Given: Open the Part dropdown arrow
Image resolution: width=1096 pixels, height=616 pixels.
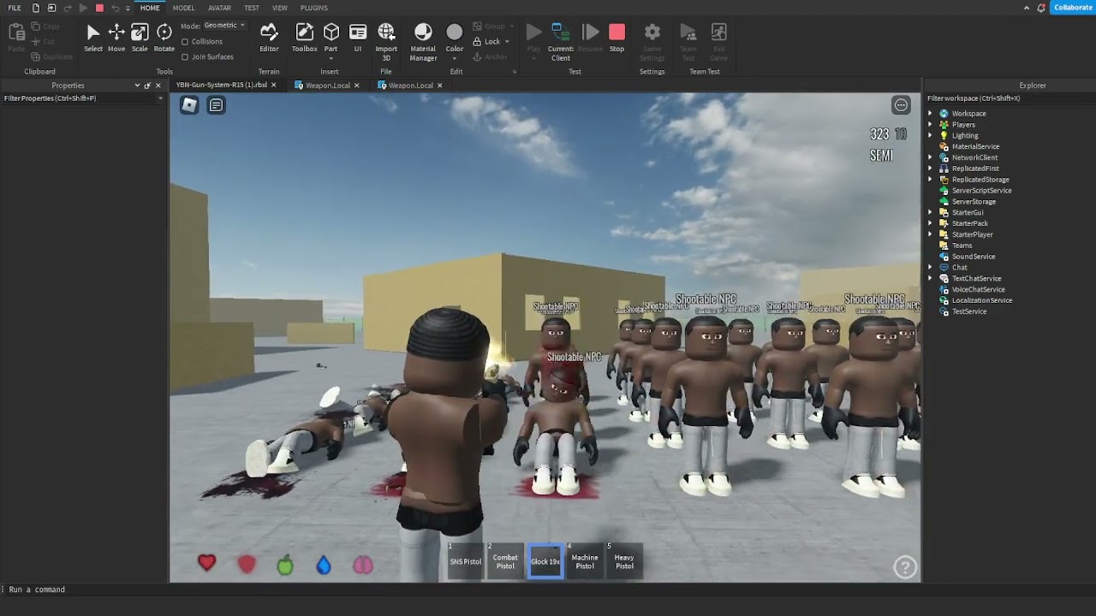Looking at the screenshot, I should [331, 58].
